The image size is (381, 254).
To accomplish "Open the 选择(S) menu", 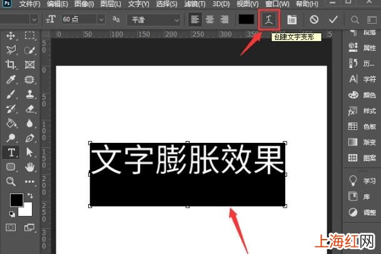I will point(166,4).
